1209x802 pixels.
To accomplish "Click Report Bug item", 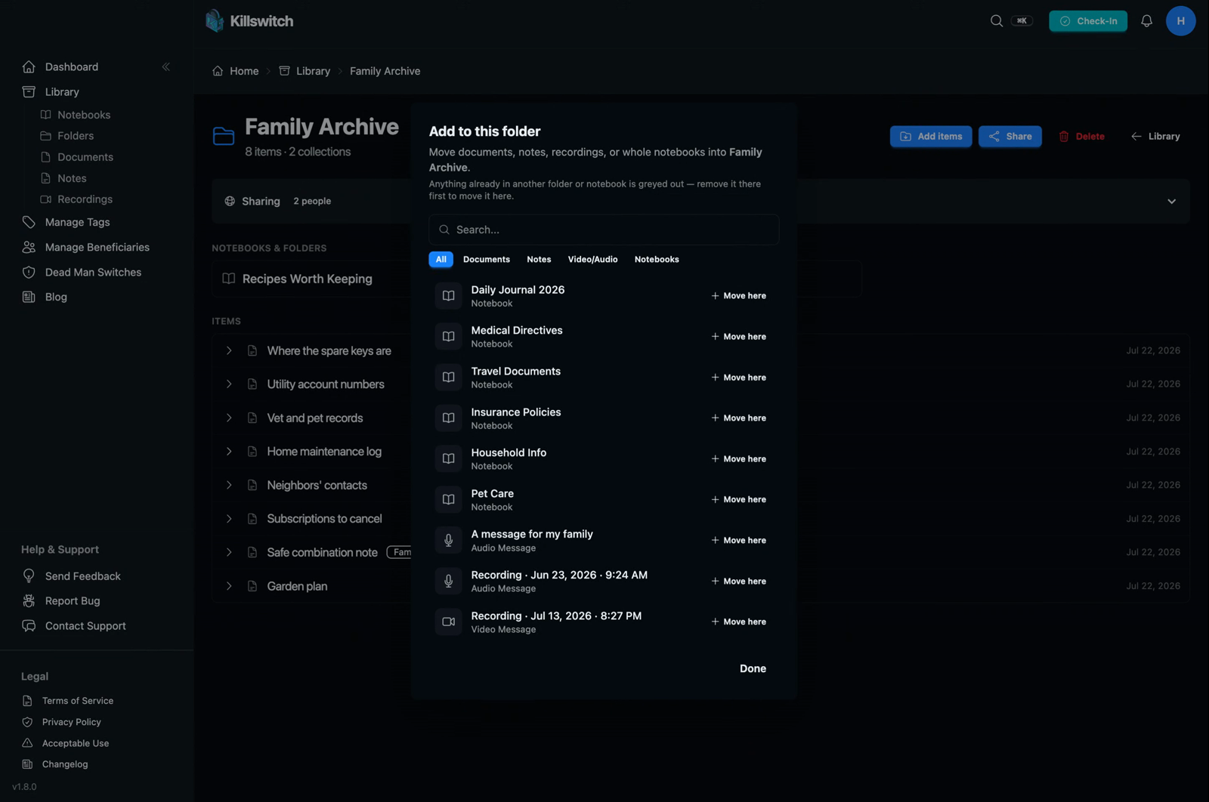I will tap(72, 601).
